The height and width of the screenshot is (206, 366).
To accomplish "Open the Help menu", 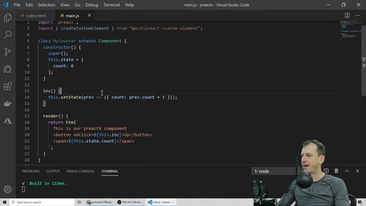I will [129, 5].
